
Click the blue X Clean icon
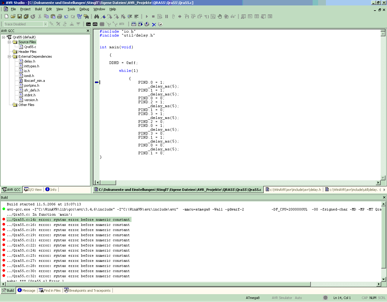[154, 24]
